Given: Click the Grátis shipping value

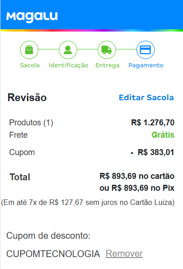Looking at the screenshot, I should tap(163, 135).
